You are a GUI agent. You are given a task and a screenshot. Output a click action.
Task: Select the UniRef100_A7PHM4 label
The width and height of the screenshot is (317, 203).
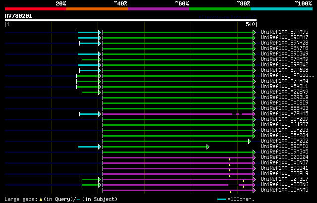pos(284,81)
